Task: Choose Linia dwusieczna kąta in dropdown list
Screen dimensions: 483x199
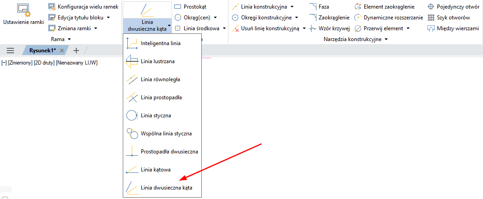Action: [x=162, y=187]
